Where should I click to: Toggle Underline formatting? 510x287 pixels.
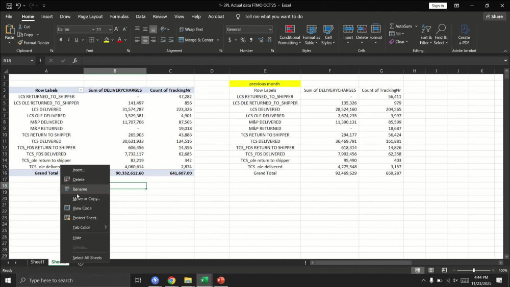(x=76, y=40)
